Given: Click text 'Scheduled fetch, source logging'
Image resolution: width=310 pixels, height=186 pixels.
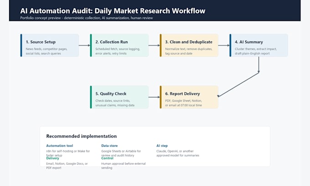Looking at the screenshot, I should coord(118,49).
